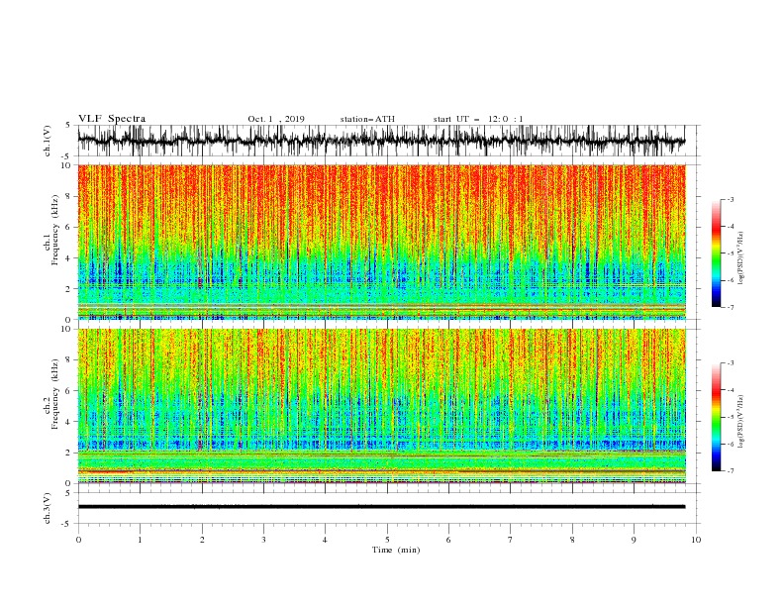Click the flat ch.3 voltage trace
784x606 pixels.
(382, 507)
